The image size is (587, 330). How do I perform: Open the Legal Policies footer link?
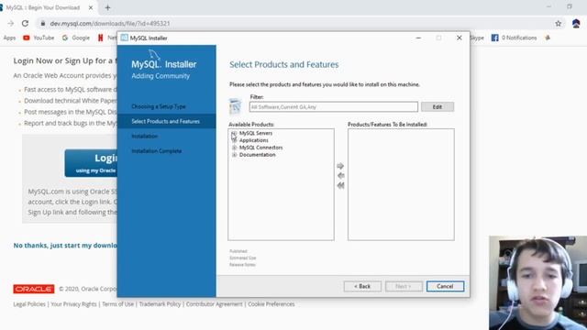[29, 304]
